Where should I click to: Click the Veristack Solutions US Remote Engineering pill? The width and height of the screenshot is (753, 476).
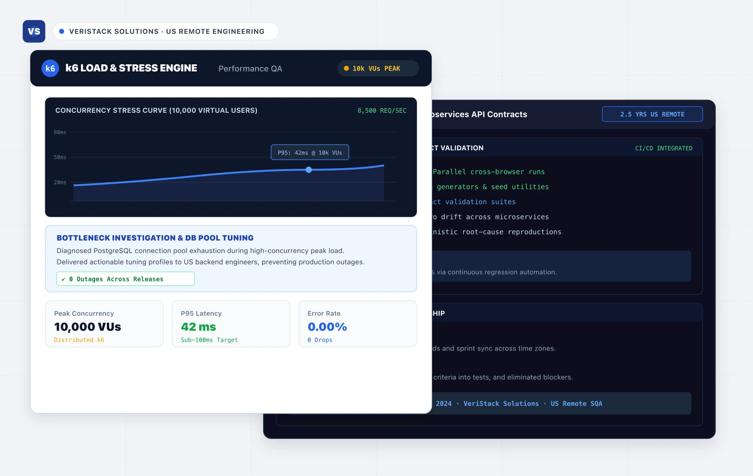point(166,31)
